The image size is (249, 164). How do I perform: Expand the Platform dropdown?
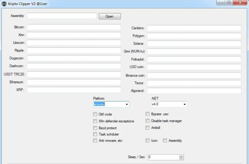point(127,104)
